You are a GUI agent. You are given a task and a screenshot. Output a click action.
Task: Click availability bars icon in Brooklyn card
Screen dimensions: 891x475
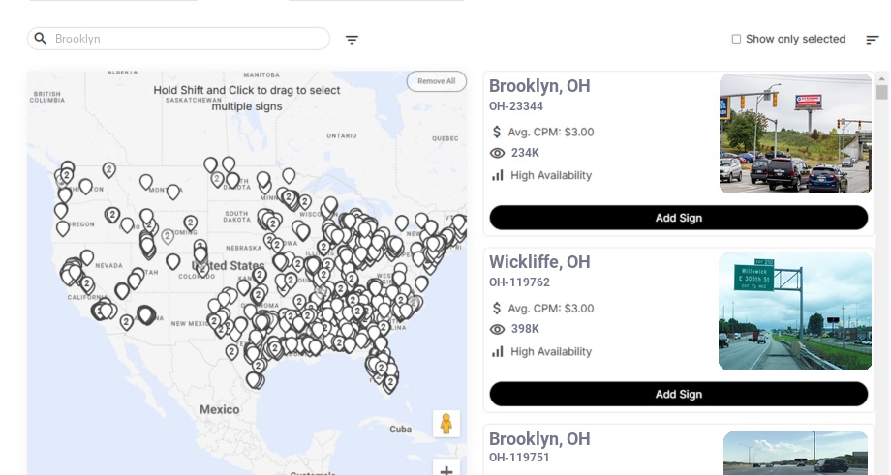point(498,175)
